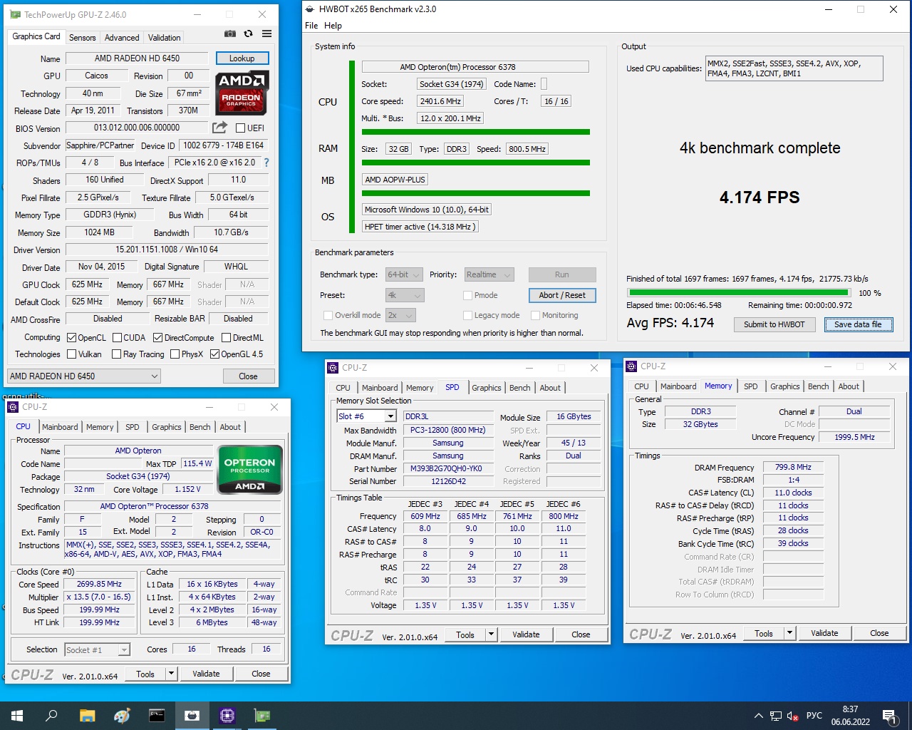The width and height of the screenshot is (912, 730).
Task: Click the Abort / Reset button
Action: pos(562,295)
